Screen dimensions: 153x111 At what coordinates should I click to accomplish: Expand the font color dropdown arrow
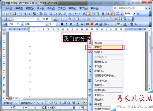point(128,24)
